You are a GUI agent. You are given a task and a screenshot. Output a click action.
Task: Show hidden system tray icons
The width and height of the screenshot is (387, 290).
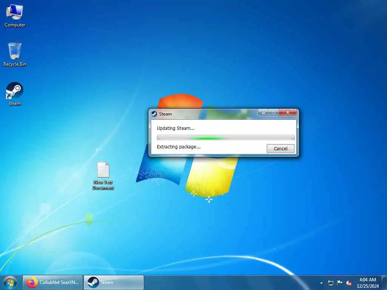321,283
